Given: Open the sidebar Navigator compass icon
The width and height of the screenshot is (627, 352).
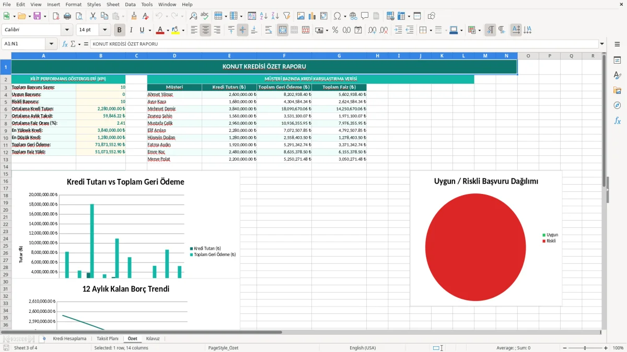Looking at the screenshot, I should [x=617, y=105].
